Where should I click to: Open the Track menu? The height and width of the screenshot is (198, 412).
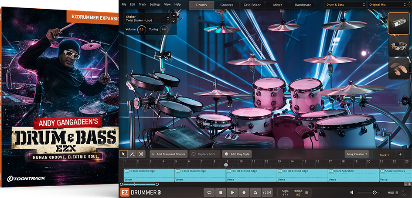143,4
